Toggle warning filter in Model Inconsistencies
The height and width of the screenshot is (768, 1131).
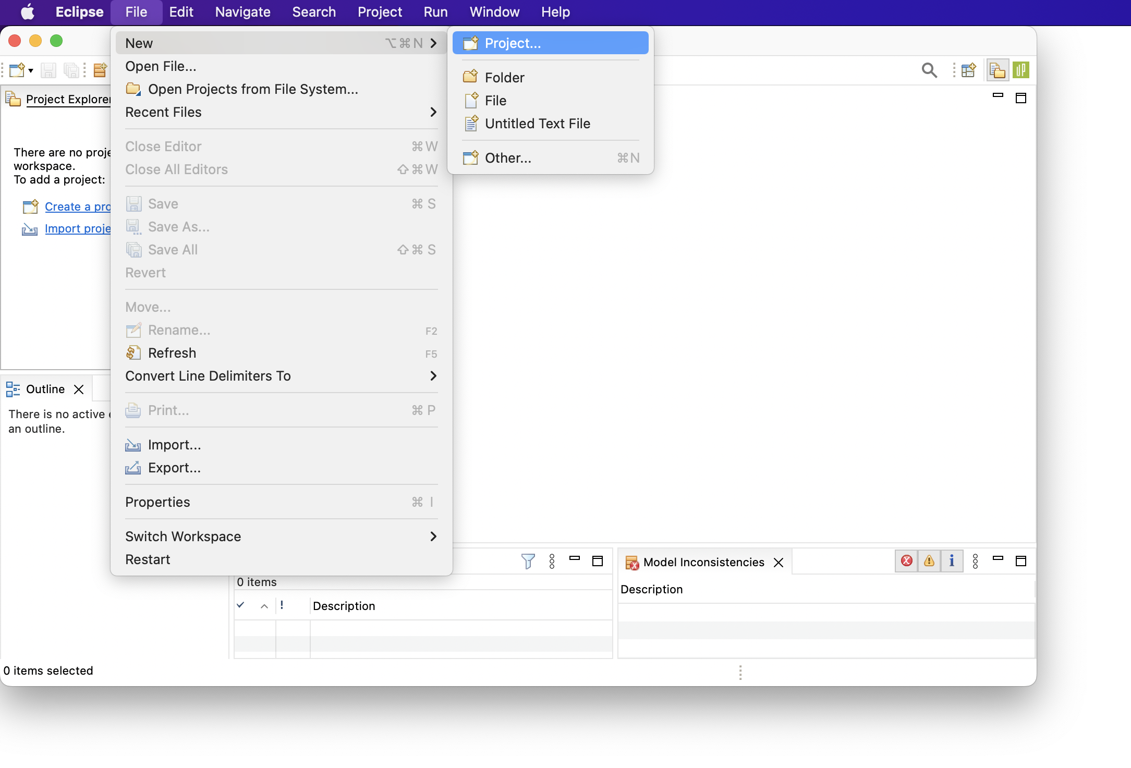pyautogui.click(x=929, y=561)
